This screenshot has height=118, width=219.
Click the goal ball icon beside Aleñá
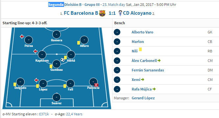pyautogui.click(x=62, y=60)
